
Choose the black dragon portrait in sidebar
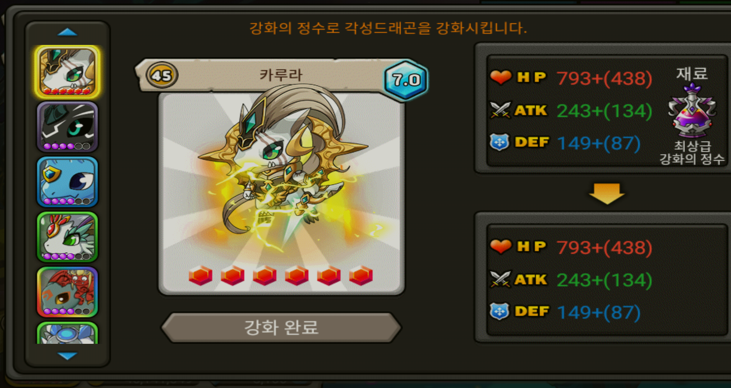[68, 127]
